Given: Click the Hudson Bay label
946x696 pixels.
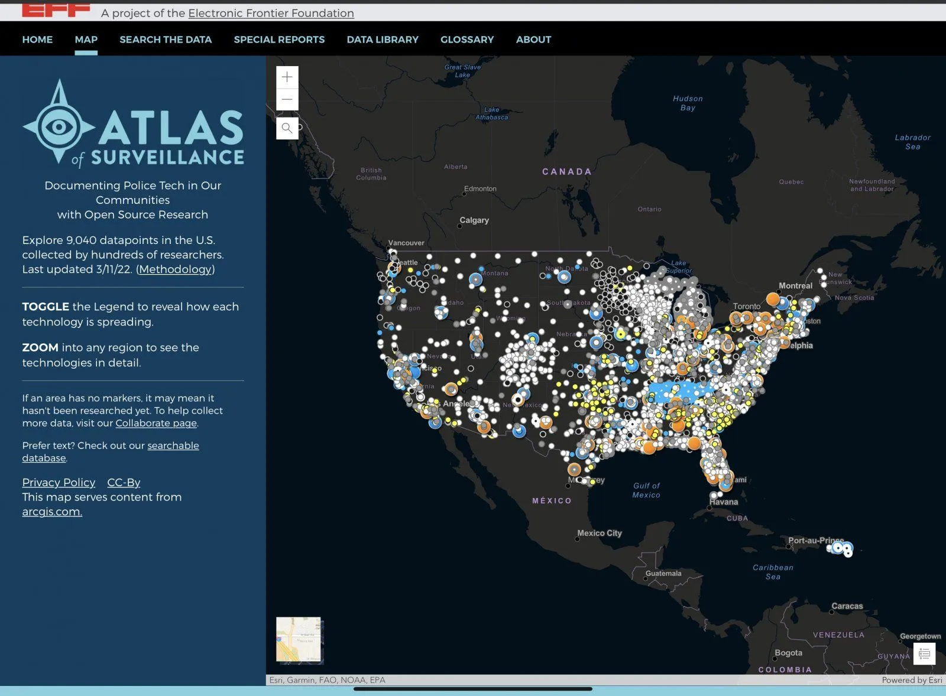Looking at the screenshot, I should coord(688,103).
